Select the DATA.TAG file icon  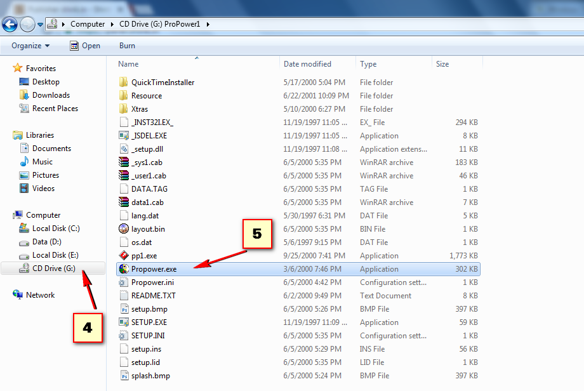[x=124, y=189]
